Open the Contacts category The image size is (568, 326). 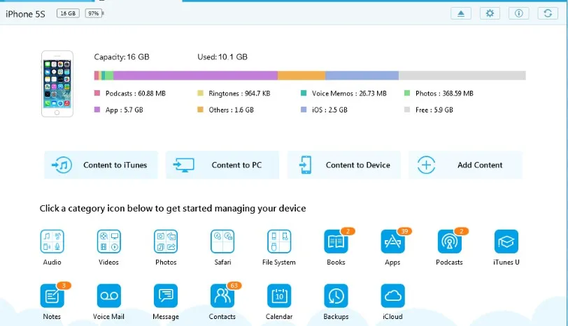tap(222, 296)
